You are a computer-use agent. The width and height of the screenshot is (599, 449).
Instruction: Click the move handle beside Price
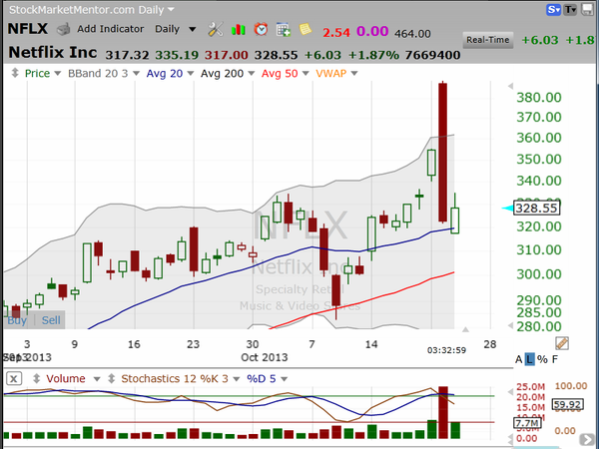point(15,73)
